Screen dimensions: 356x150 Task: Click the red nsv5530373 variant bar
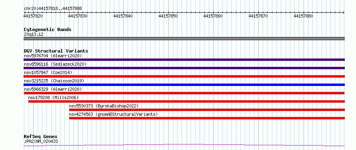click(x=207, y=110)
